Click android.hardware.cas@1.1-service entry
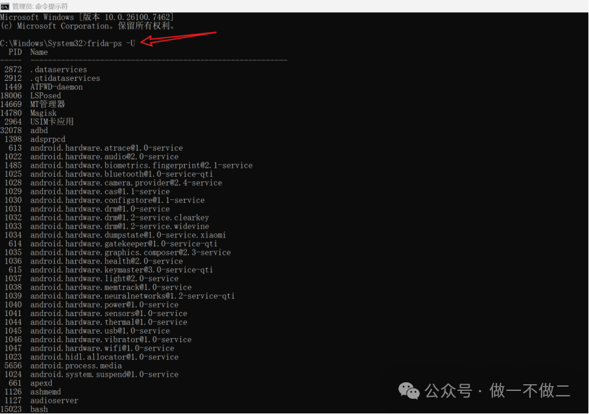589x414 pixels. [x=100, y=191]
